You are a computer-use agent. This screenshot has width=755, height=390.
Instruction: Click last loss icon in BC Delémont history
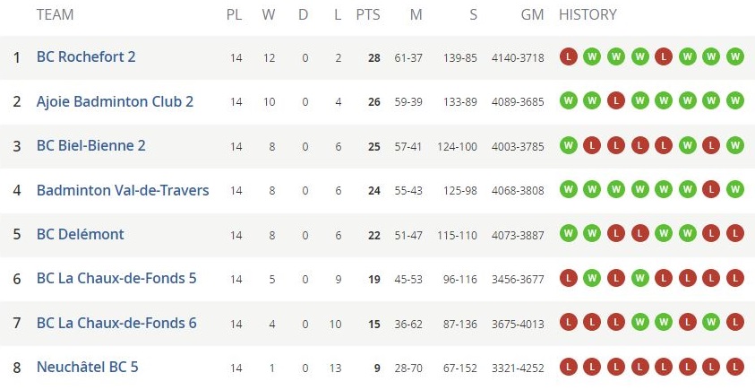pos(734,234)
